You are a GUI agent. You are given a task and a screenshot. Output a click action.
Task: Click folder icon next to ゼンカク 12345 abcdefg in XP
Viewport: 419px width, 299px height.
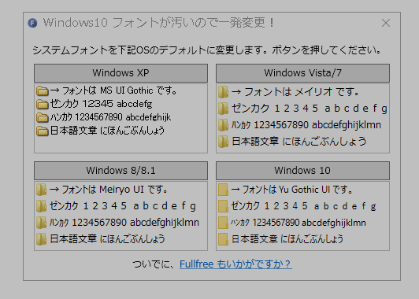point(43,104)
